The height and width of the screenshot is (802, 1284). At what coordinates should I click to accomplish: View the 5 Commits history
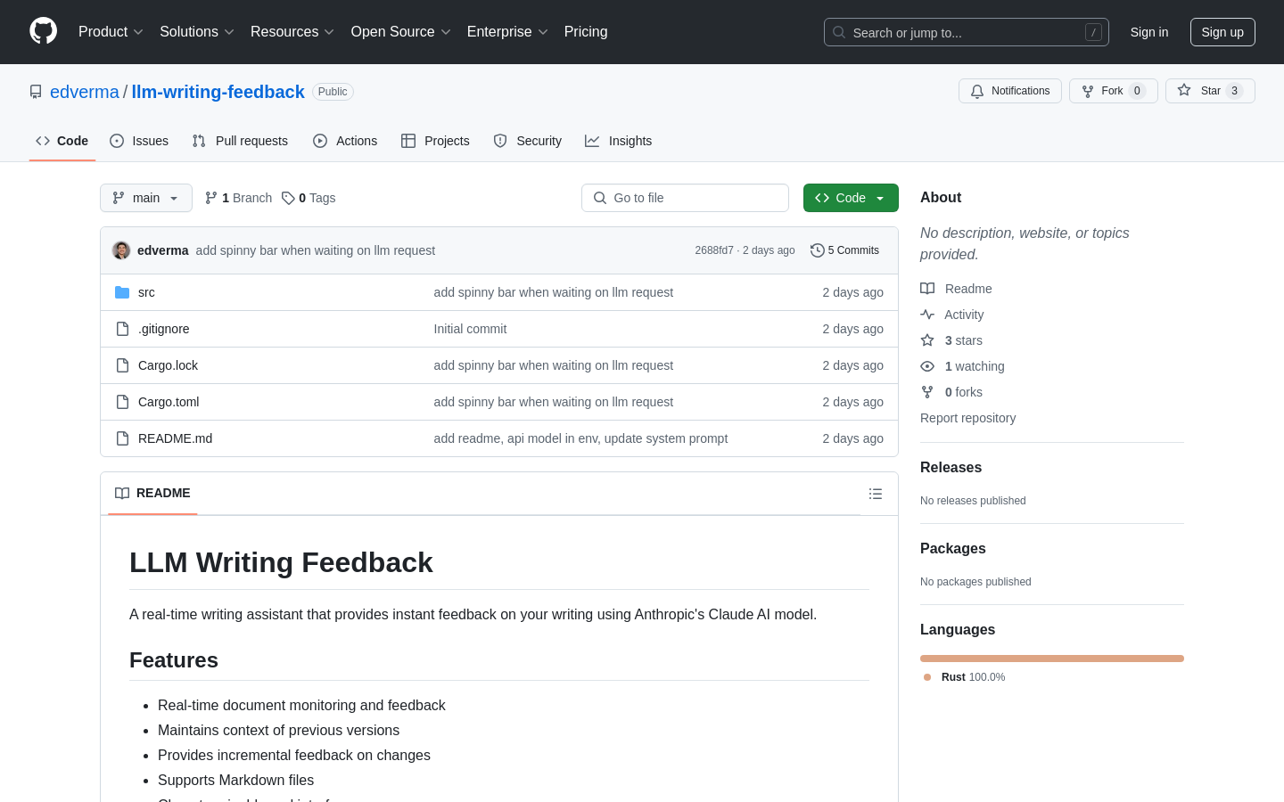tap(844, 250)
